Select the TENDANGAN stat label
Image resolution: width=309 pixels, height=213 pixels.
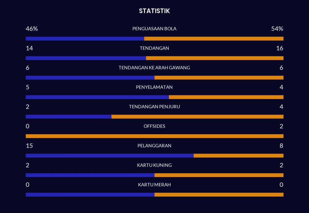click(154, 48)
